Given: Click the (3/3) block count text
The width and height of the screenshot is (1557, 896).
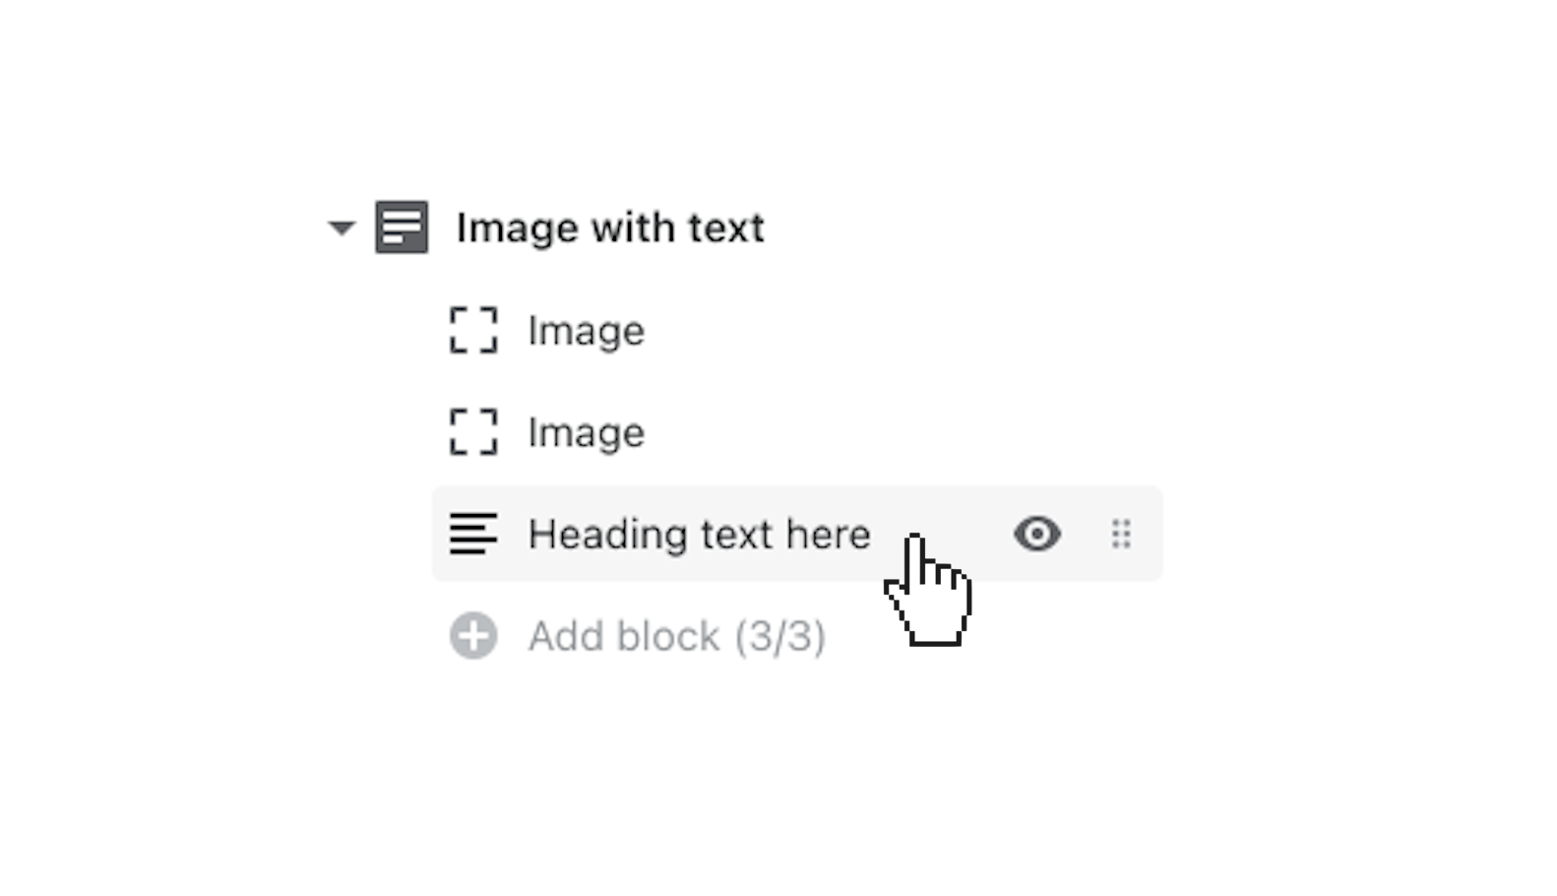Looking at the screenshot, I should click(x=780, y=637).
